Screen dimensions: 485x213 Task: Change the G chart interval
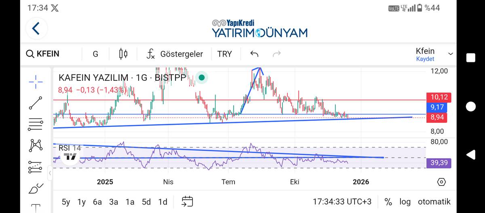[x=95, y=54]
